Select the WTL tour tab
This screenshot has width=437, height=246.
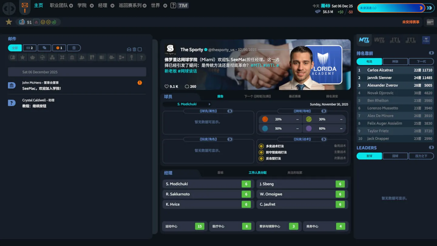pyautogui.click(x=379, y=40)
